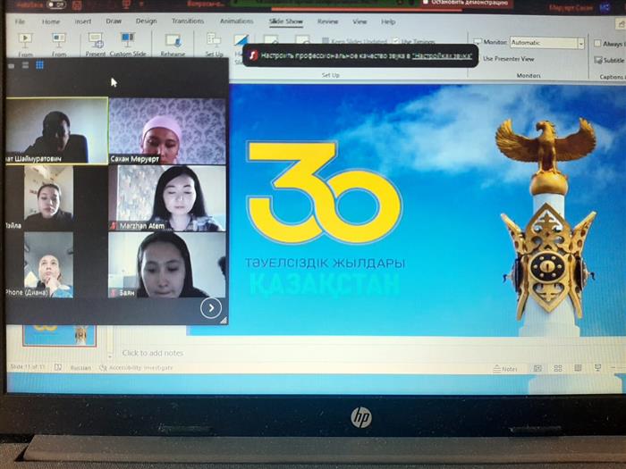Viewport: 626px width, 469px height.
Task: Open Notes pane from status bar
Action: (x=505, y=368)
